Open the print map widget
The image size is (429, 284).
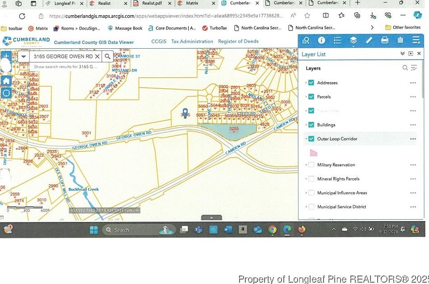(384, 40)
